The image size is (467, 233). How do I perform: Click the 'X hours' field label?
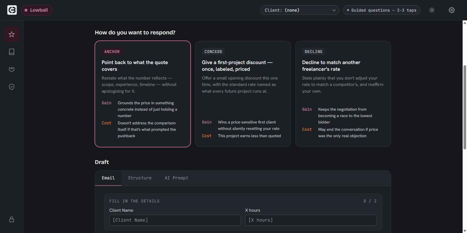point(253,210)
